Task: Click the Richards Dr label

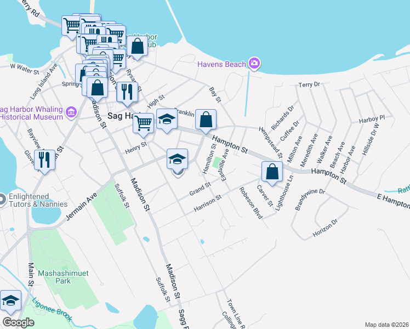Action: click(x=282, y=118)
